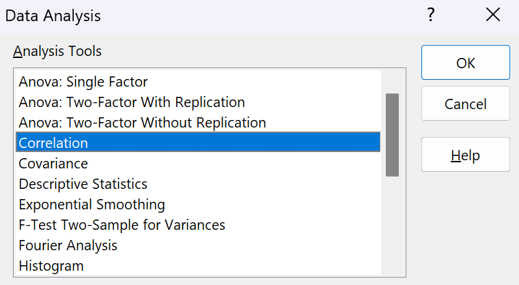Image resolution: width=519 pixels, height=285 pixels.
Task: Click the Cancel button
Action: (465, 104)
